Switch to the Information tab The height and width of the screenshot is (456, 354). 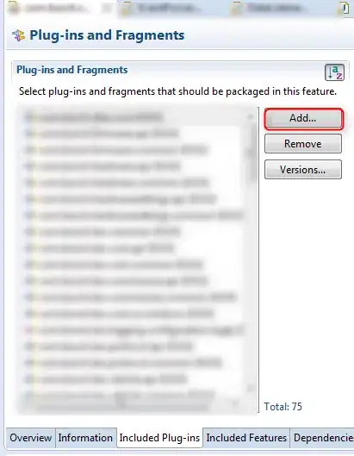(x=85, y=438)
